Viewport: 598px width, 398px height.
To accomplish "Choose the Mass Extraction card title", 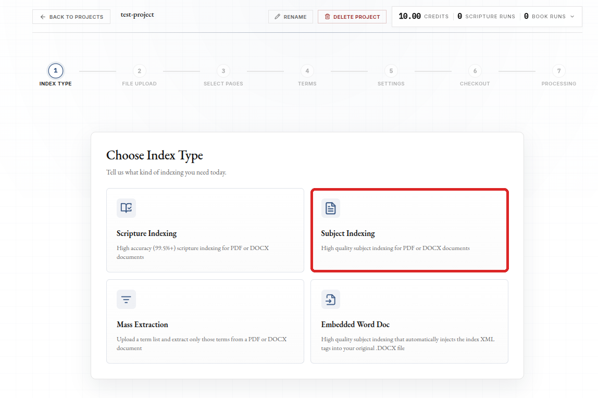I will tap(142, 325).
